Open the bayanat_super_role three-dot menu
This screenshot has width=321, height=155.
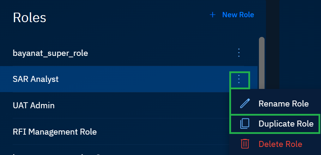(239, 53)
